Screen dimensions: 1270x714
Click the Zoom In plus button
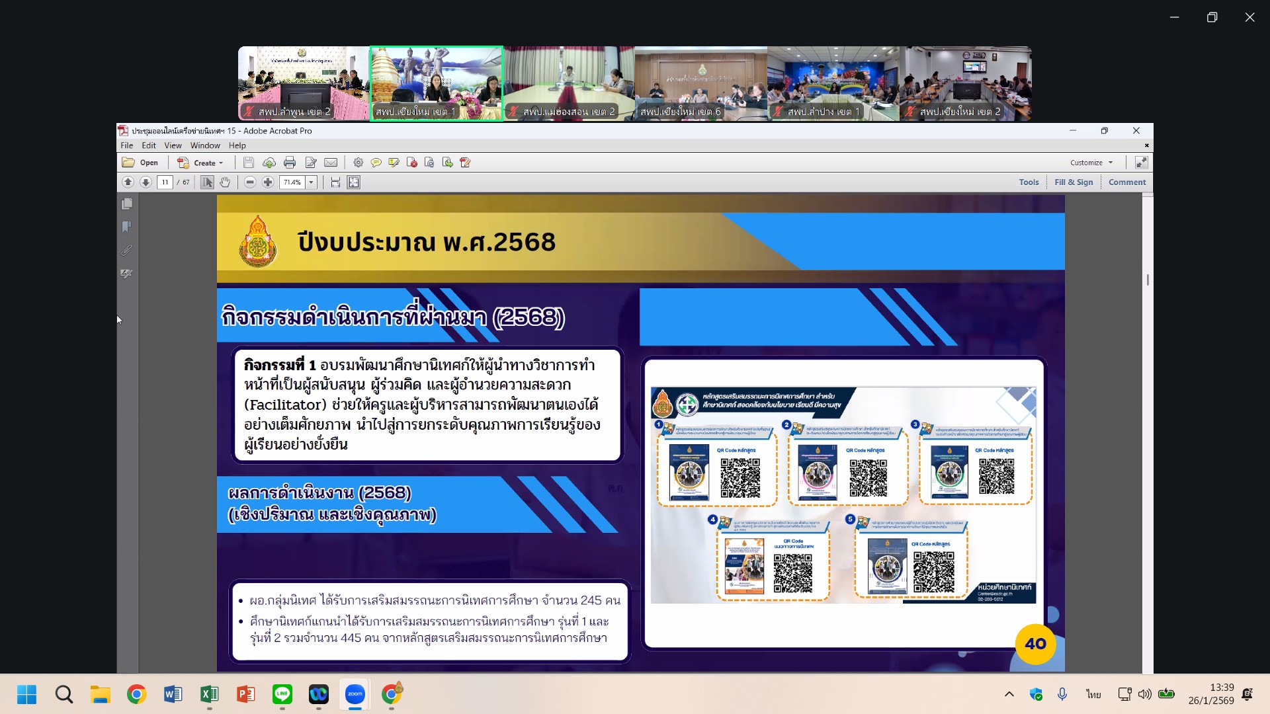[268, 182]
